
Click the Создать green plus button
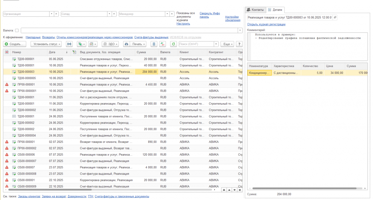coord(15,44)
